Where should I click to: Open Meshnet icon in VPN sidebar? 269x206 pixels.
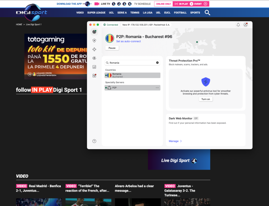(x=94, y=50)
